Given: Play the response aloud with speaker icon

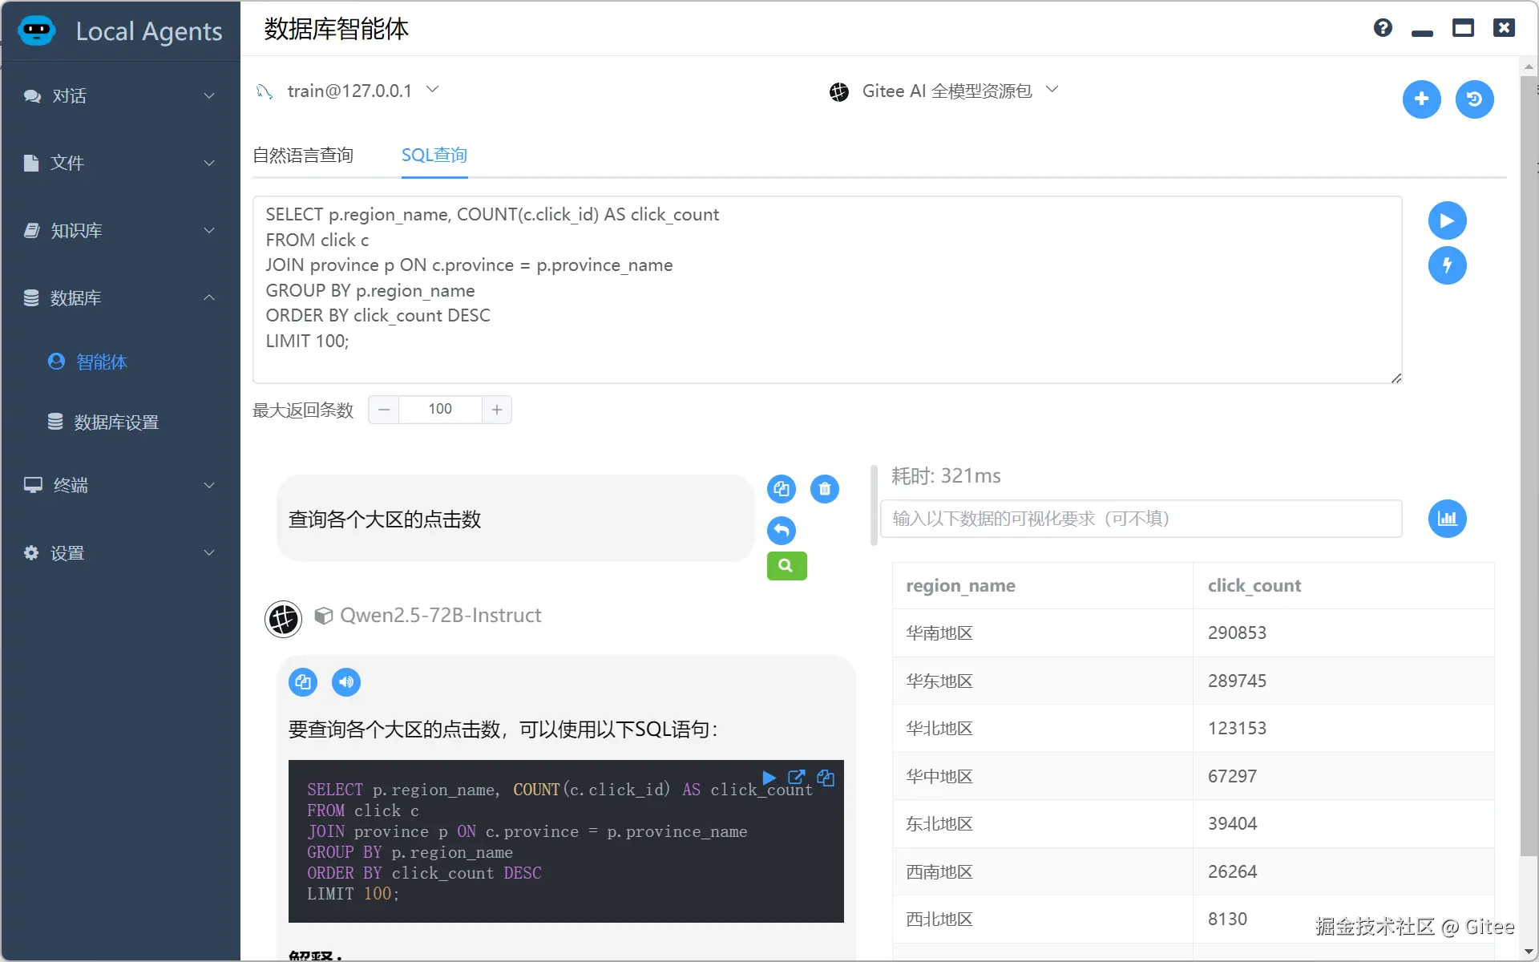Looking at the screenshot, I should coord(346,682).
